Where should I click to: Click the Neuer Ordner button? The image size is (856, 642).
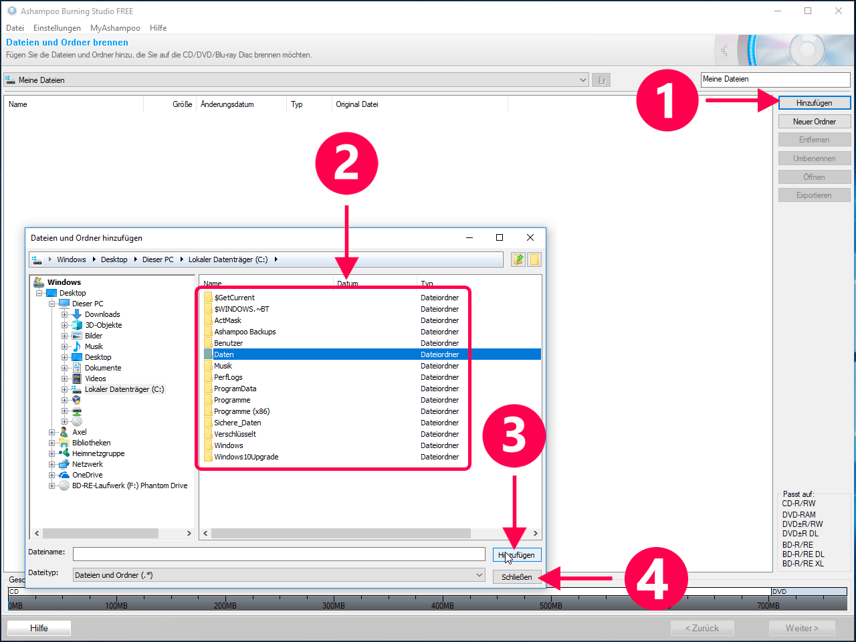815,122
